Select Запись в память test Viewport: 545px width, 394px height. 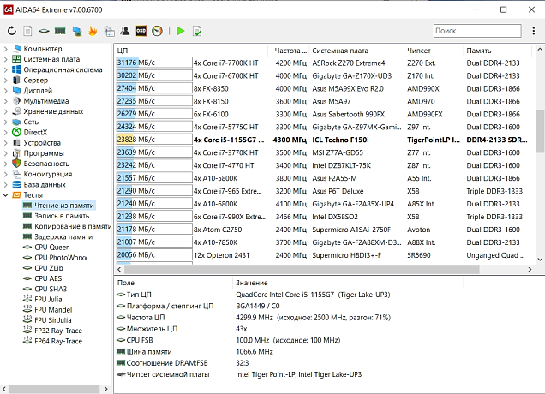[x=63, y=216]
